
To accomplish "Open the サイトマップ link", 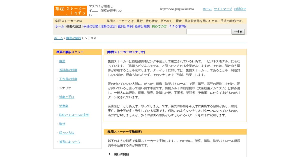I will [x=223, y=9].
